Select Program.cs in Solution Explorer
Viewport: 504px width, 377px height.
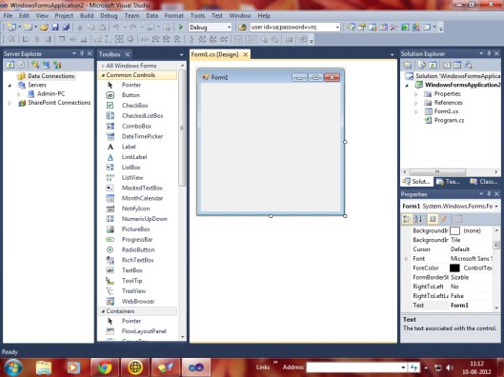[x=449, y=120]
